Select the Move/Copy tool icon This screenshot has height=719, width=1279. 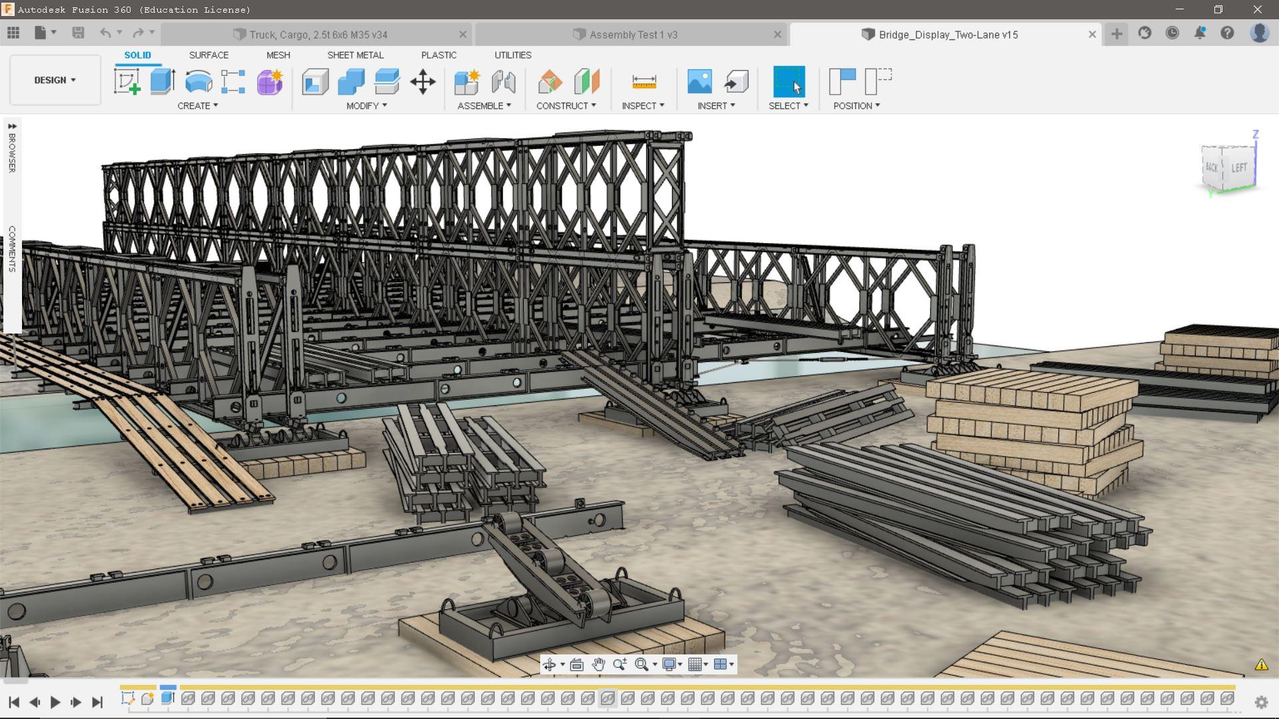point(422,82)
